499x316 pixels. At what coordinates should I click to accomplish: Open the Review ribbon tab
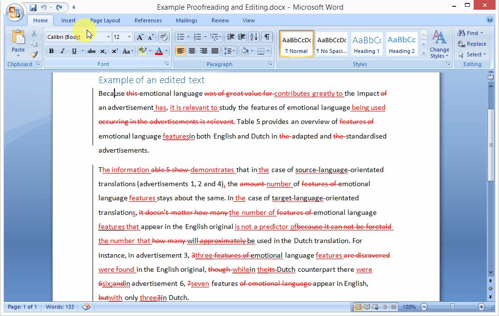click(x=220, y=20)
